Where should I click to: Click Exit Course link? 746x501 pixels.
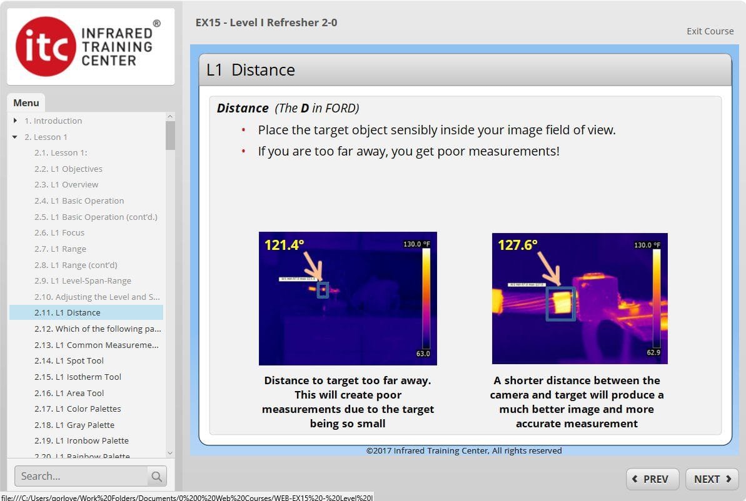[710, 31]
